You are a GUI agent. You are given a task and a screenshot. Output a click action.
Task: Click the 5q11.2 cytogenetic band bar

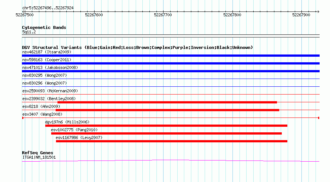coord(171,36)
